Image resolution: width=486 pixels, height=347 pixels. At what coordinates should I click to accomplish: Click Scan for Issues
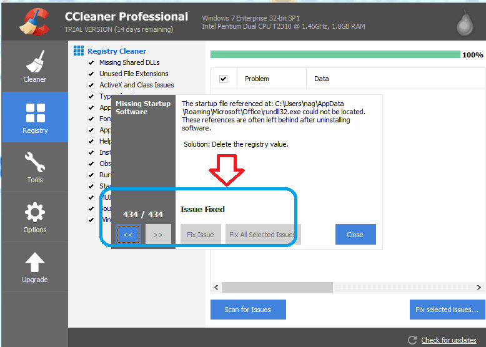click(248, 309)
